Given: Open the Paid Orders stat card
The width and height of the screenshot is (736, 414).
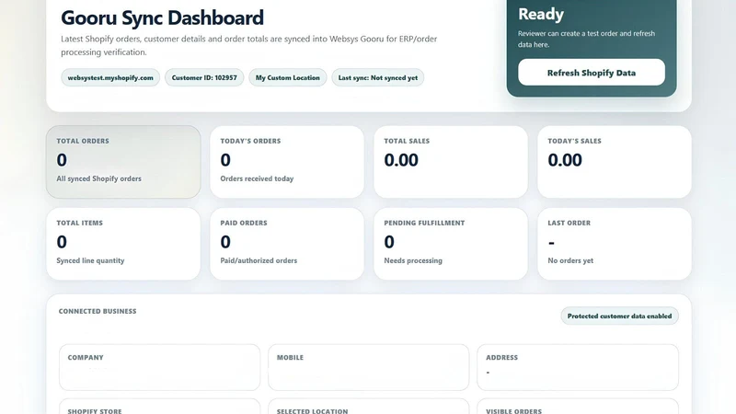Looking at the screenshot, I should [287, 244].
